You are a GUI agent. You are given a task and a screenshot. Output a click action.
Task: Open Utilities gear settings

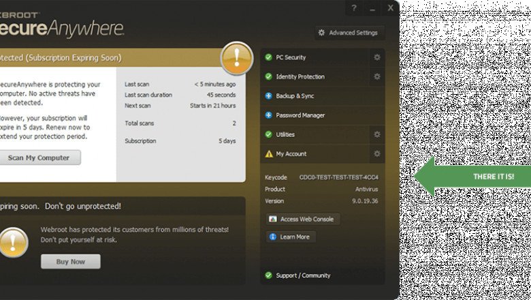377,134
